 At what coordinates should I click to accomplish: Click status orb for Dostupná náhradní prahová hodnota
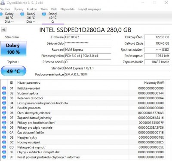coord(4,103)
